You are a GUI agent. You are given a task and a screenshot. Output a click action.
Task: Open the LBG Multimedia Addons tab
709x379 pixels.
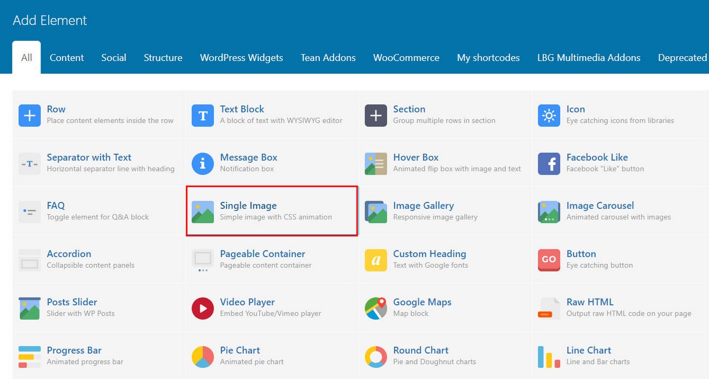point(589,58)
